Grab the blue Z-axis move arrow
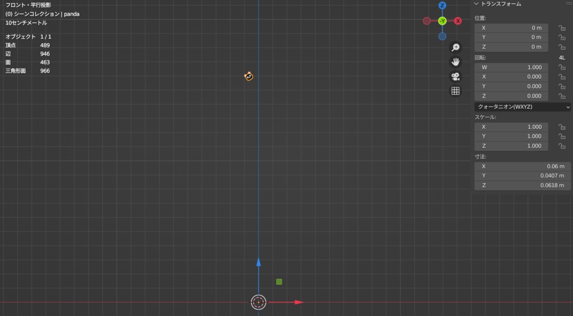This screenshot has height=316, width=573. click(259, 262)
